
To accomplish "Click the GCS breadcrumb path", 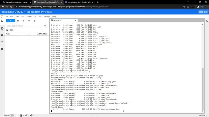I will [x=12, y=30].
